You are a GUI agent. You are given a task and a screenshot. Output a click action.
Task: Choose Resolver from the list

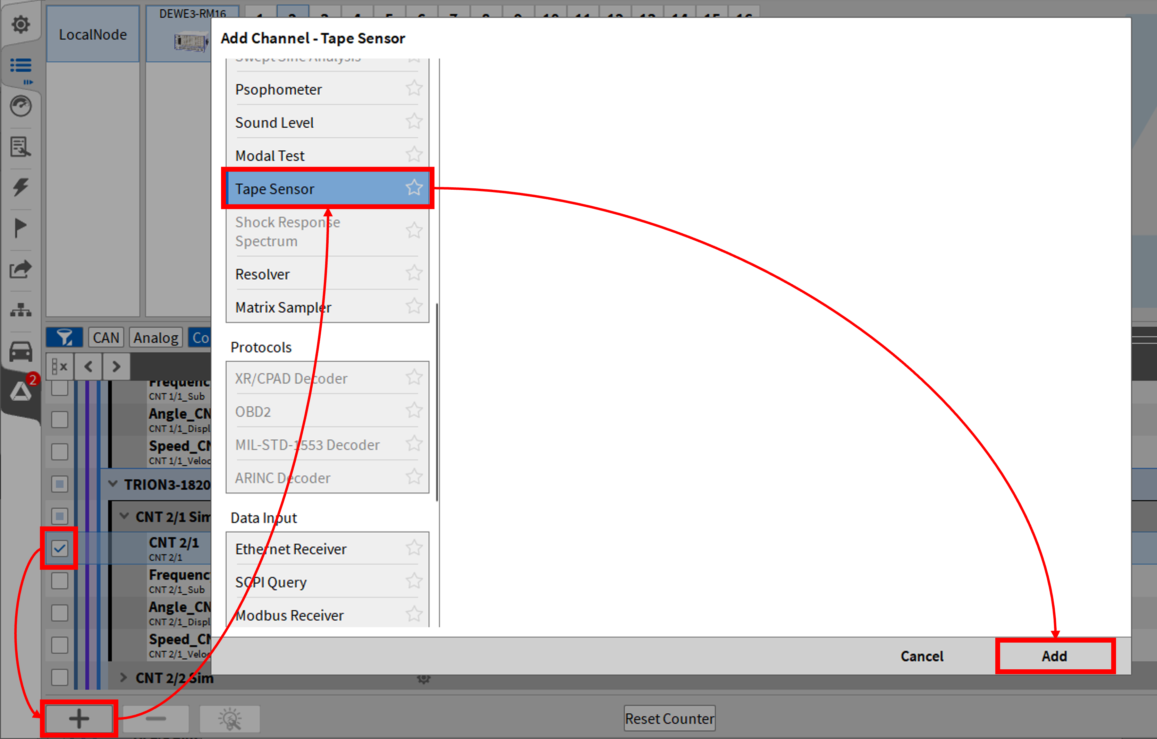pyautogui.click(x=327, y=274)
